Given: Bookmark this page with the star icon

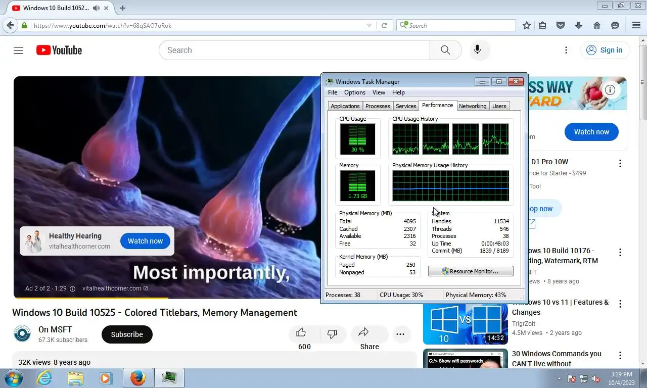Looking at the screenshot, I should coord(527,25).
